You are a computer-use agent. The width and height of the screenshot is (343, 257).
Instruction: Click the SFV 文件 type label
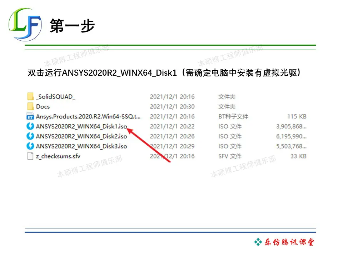pos(230,156)
